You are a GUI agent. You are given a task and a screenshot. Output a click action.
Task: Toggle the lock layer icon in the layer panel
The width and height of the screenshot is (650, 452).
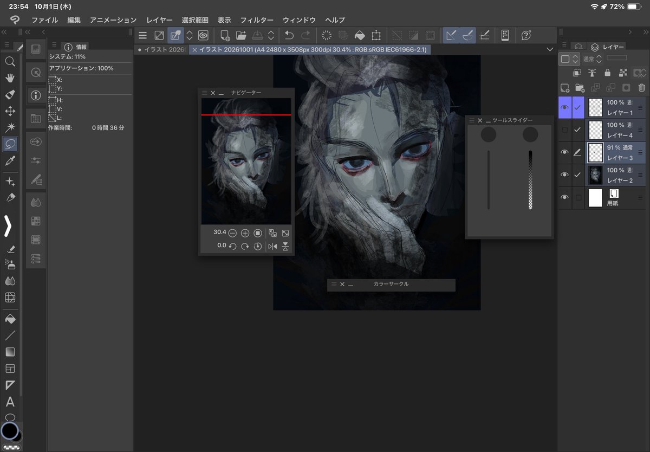[x=607, y=73]
